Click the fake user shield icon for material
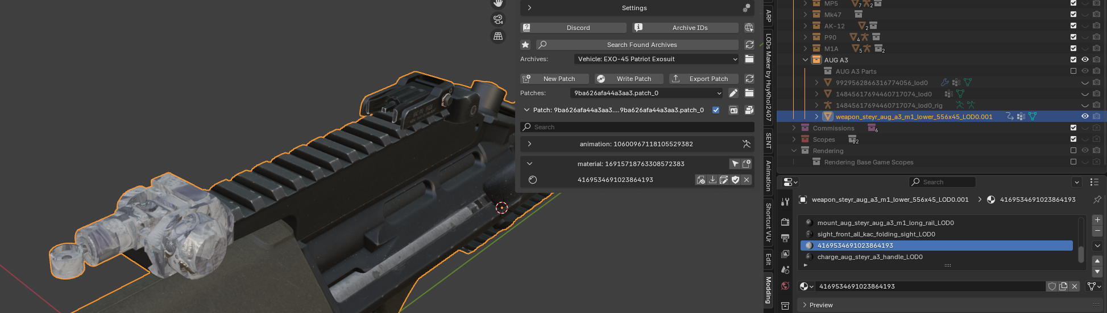Viewport: 1107px width, 313px height. pos(1052,286)
